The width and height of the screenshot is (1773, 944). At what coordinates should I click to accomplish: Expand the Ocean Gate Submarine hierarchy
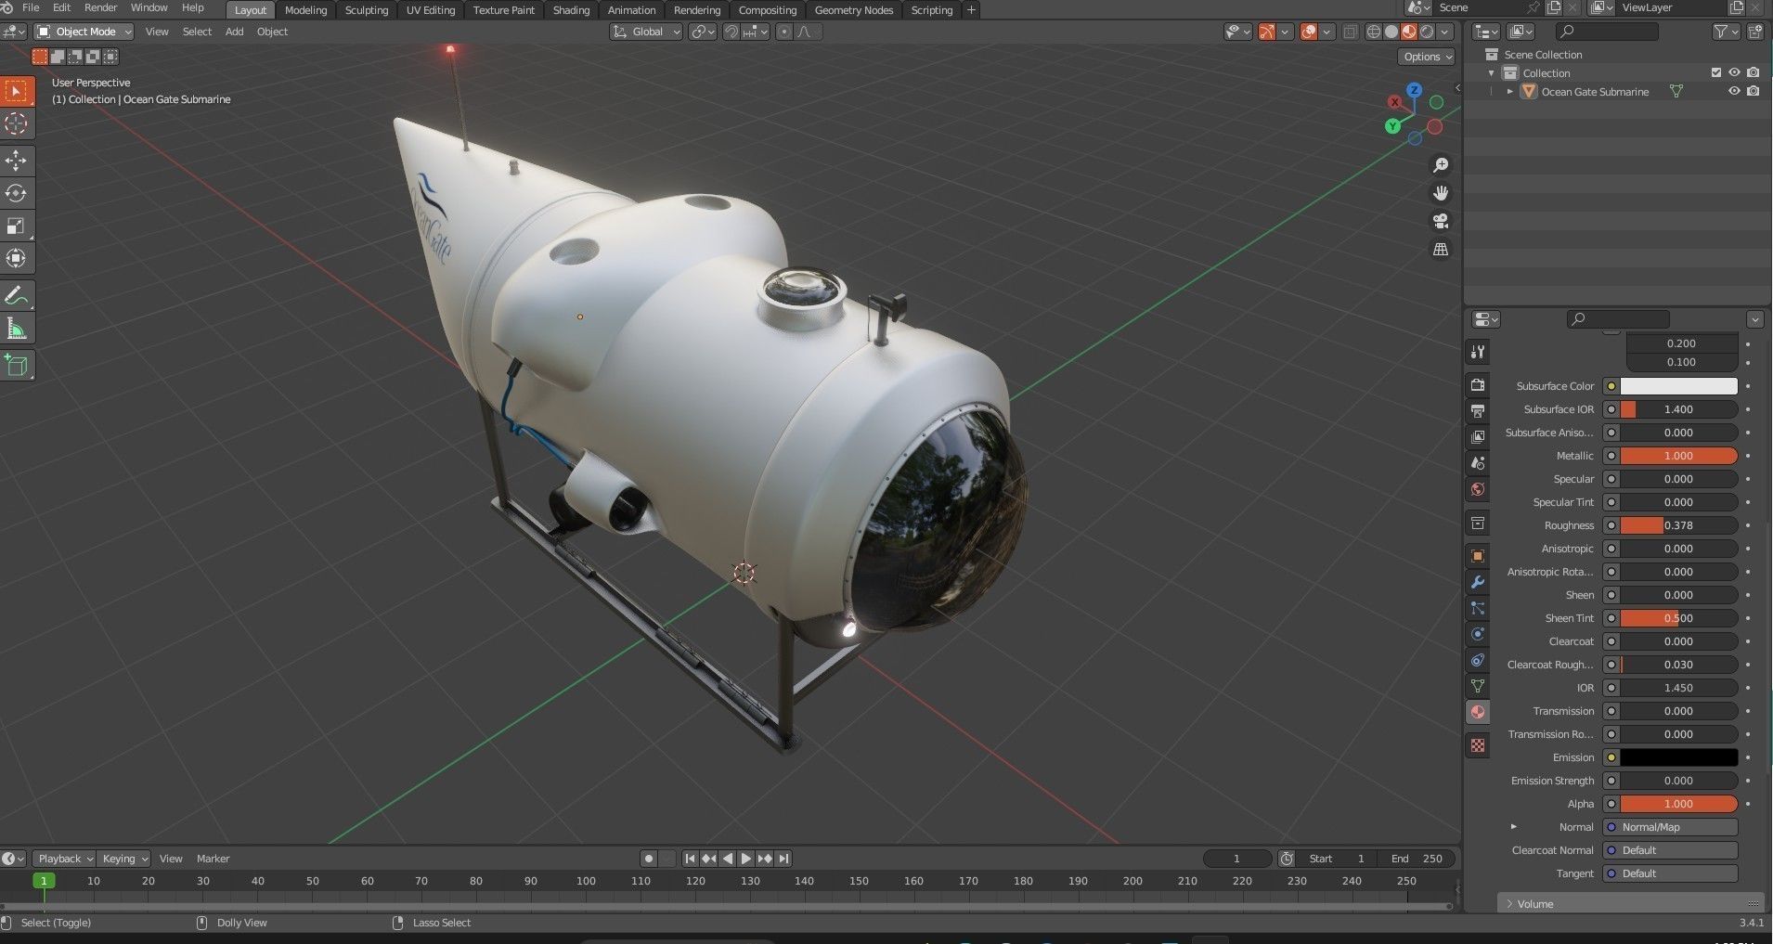[x=1510, y=91]
